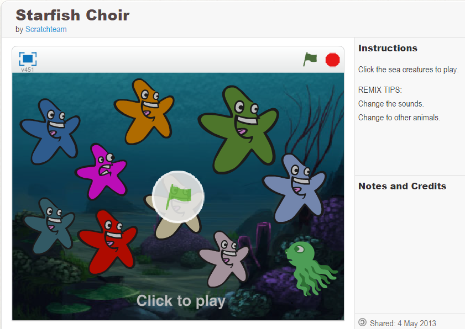Viewport: 465px width, 329px height.
Task: Click the dark teal starfish on the left
Action: click(x=49, y=226)
